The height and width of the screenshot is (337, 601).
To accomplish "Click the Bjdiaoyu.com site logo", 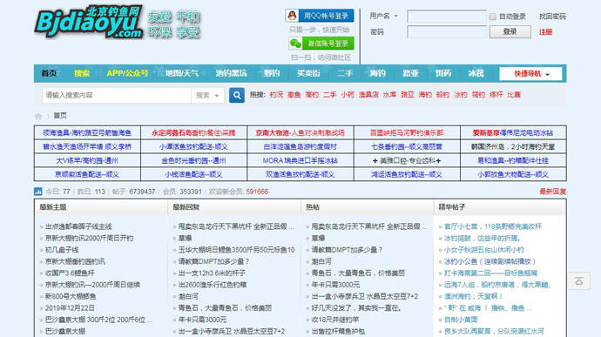I will coord(89,22).
